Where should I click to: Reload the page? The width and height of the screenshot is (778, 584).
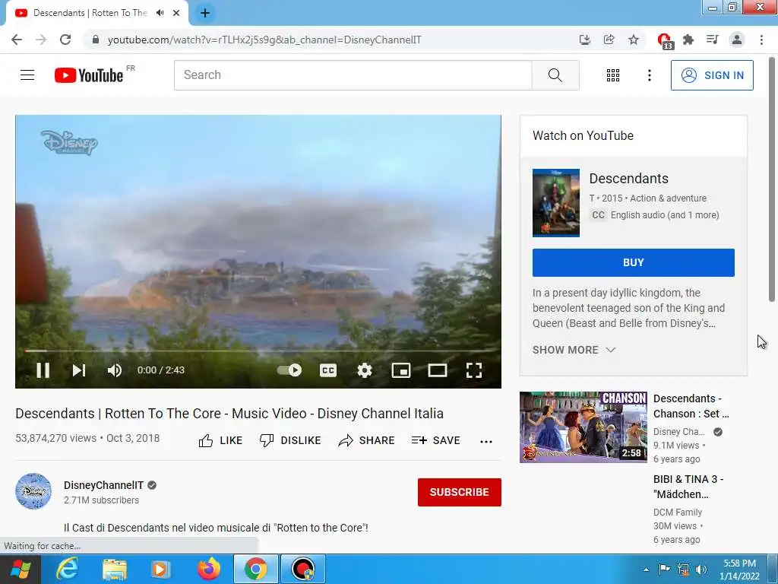tap(65, 40)
